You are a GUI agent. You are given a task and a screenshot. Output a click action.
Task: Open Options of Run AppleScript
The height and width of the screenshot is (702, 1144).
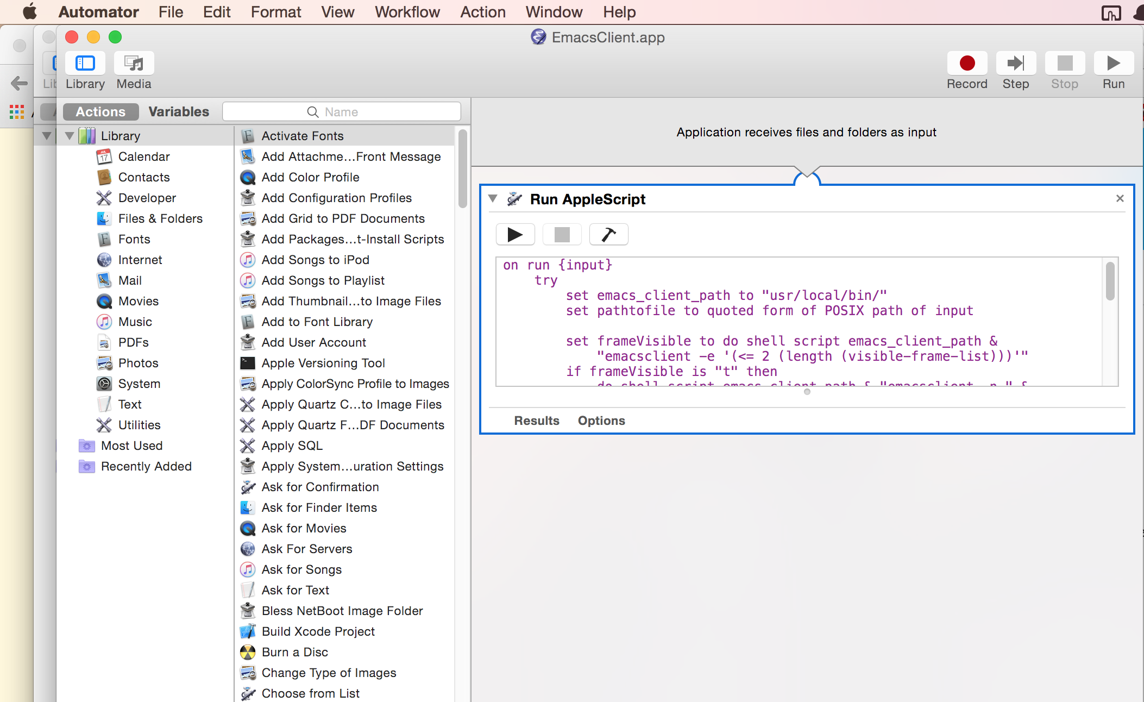[601, 421]
